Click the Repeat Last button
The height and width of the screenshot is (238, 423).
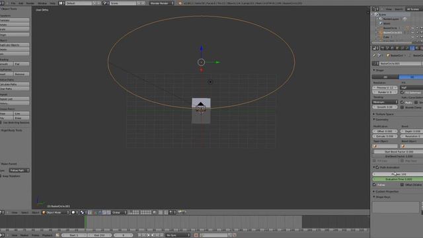(x=15, y=99)
